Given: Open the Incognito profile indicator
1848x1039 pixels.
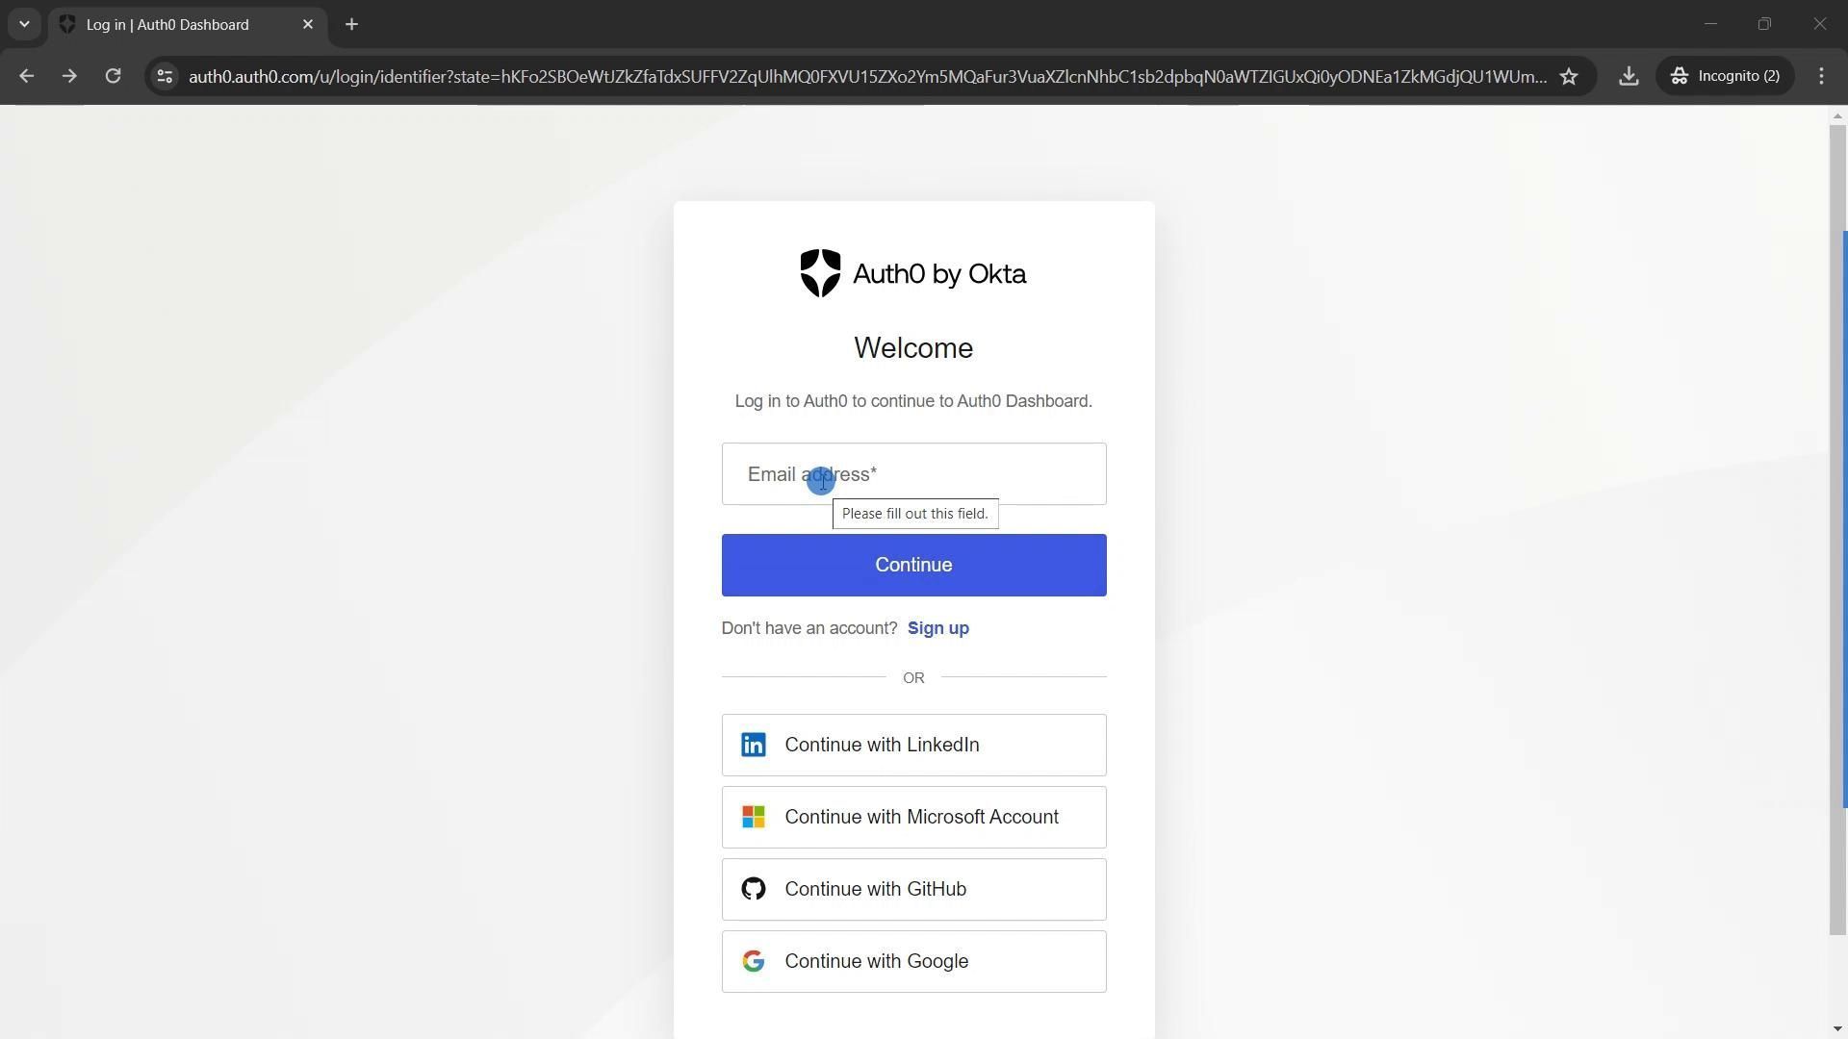Looking at the screenshot, I should point(1725,77).
